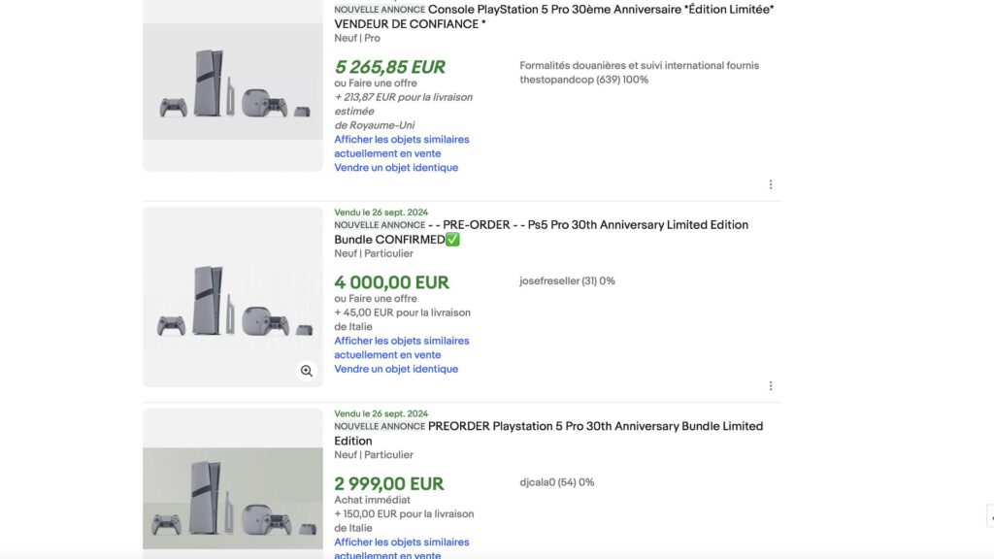Open the Console PlayStation 5 Pro 30ème Anniversaire listing title
The image size is (994, 559).
click(554, 16)
